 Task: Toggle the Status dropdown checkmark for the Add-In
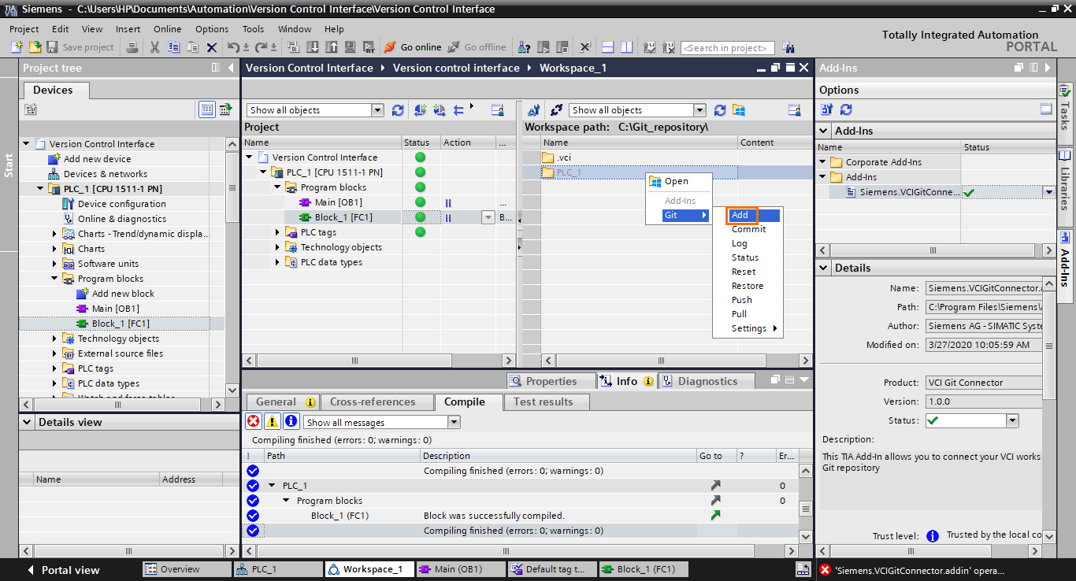pyautogui.click(x=1048, y=191)
